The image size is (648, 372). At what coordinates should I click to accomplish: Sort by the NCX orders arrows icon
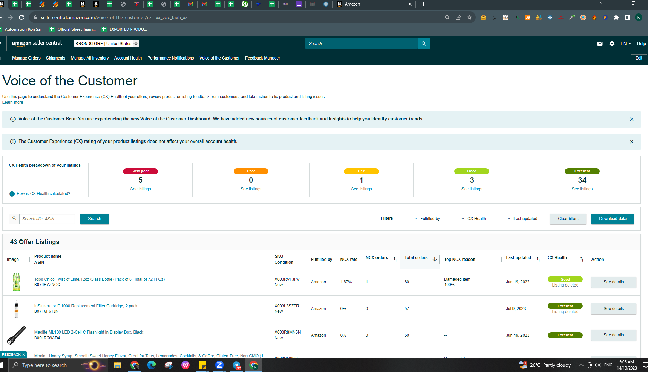(x=395, y=259)
